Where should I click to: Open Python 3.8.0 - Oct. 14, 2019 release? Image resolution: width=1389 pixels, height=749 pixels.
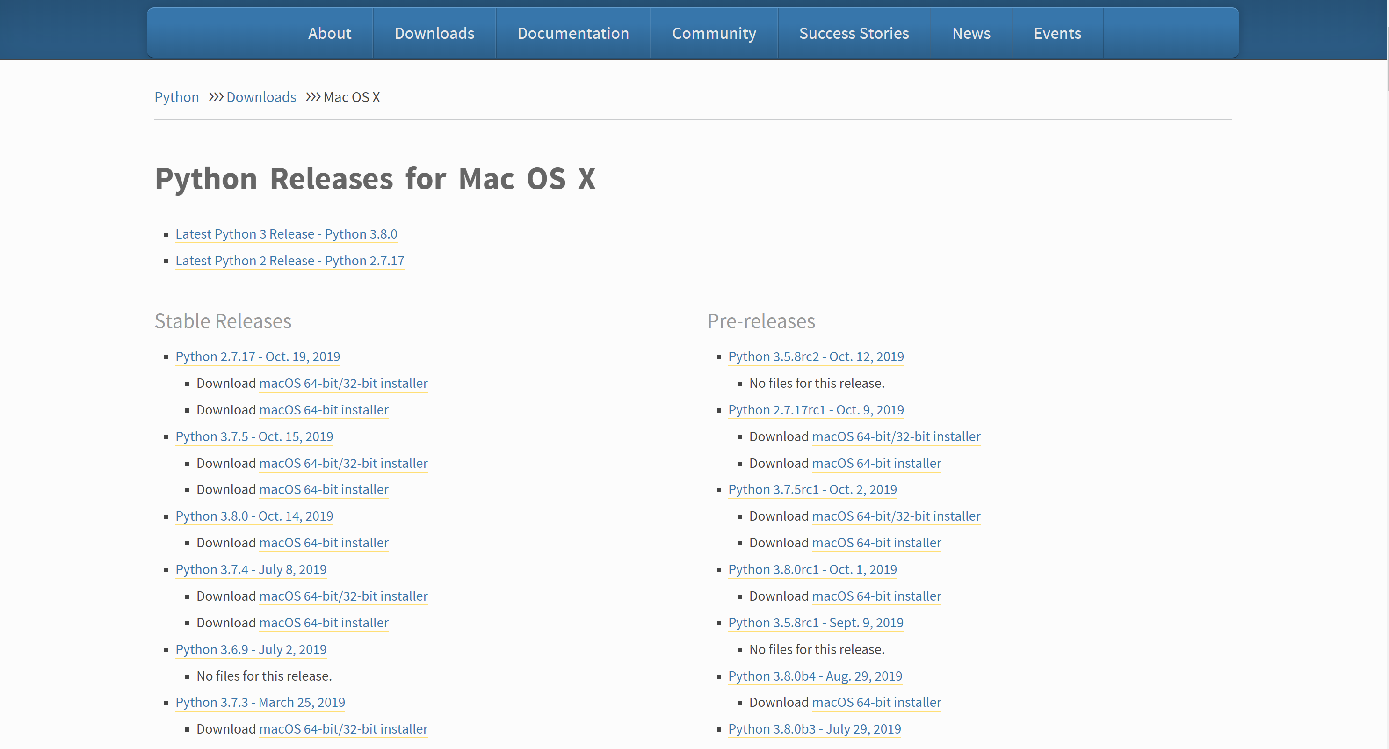(x=254, y=516)
